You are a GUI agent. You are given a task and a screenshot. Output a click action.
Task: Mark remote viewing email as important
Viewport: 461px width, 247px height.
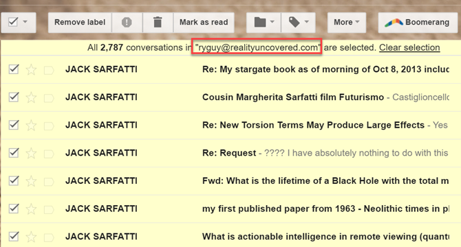(x=49, y=237)
